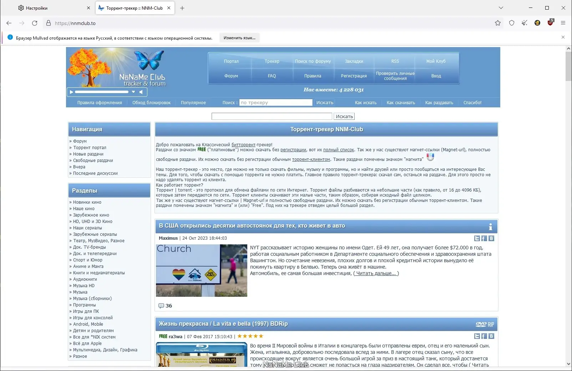Open the Форум menu item

231,76
